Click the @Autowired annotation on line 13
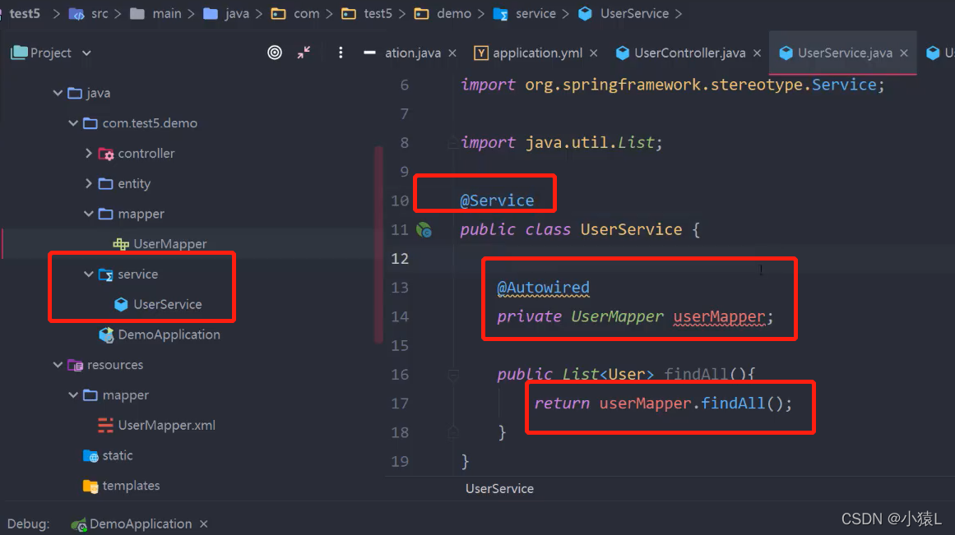Viewport: 955px width, 535px height. [543, 288]
